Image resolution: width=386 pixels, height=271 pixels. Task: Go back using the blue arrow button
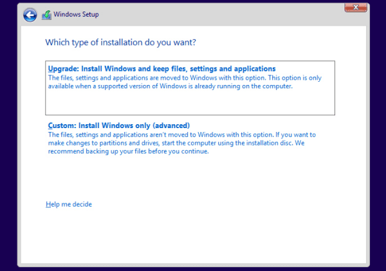[x=30, y=15]
